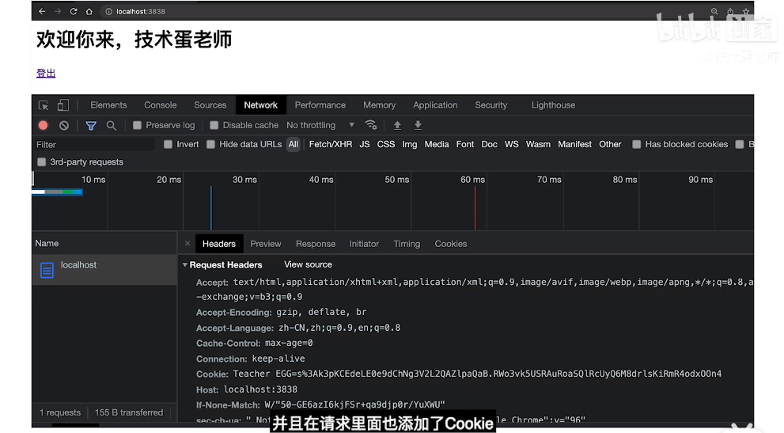Check Hide data URLs checkbox
The width and height of the screenshot is (784, 433).
click(210, 144)
